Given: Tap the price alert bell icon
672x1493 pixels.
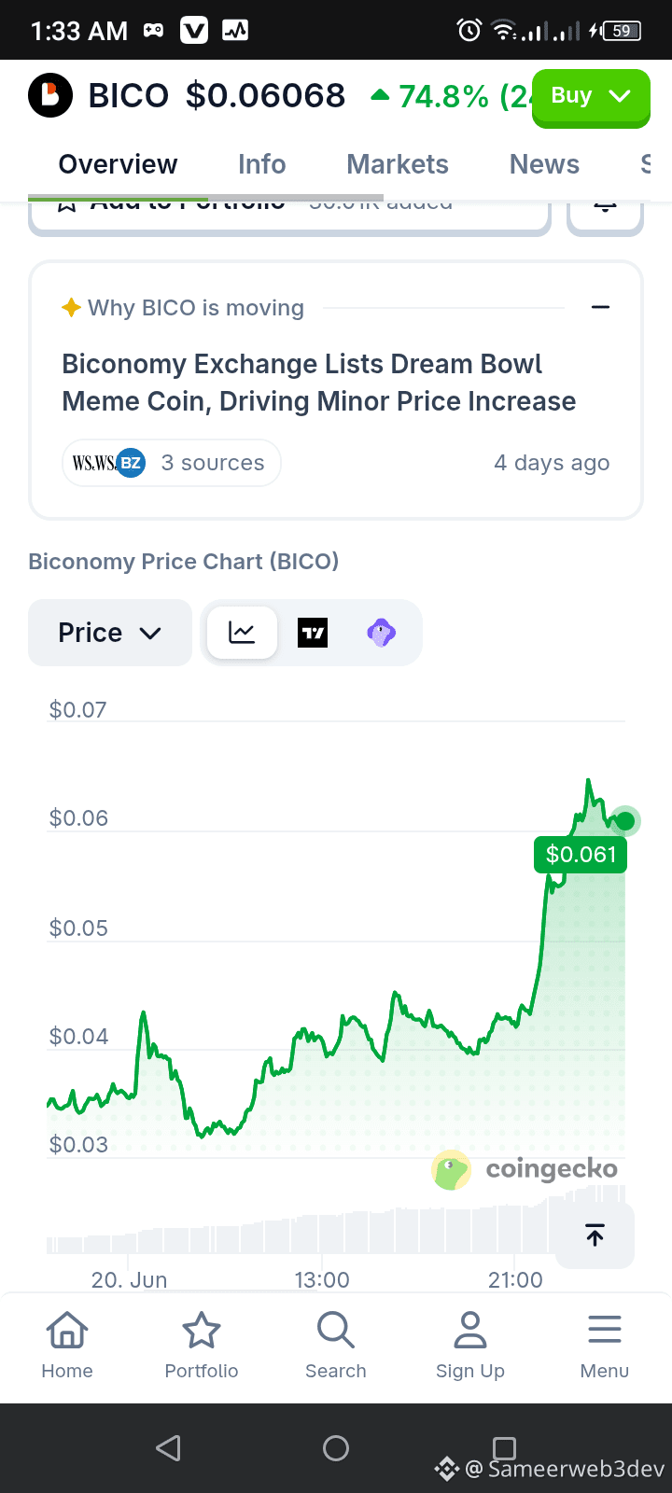Looking at the screenshot, I should click(605, 212).
